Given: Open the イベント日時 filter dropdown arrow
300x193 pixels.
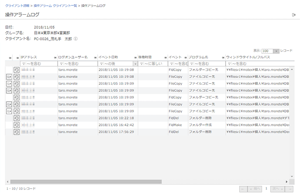Looking at the screenshot, I should point(135,64).
